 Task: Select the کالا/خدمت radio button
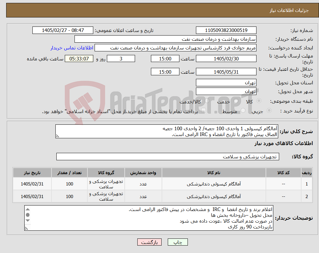(x=207, y=101)
